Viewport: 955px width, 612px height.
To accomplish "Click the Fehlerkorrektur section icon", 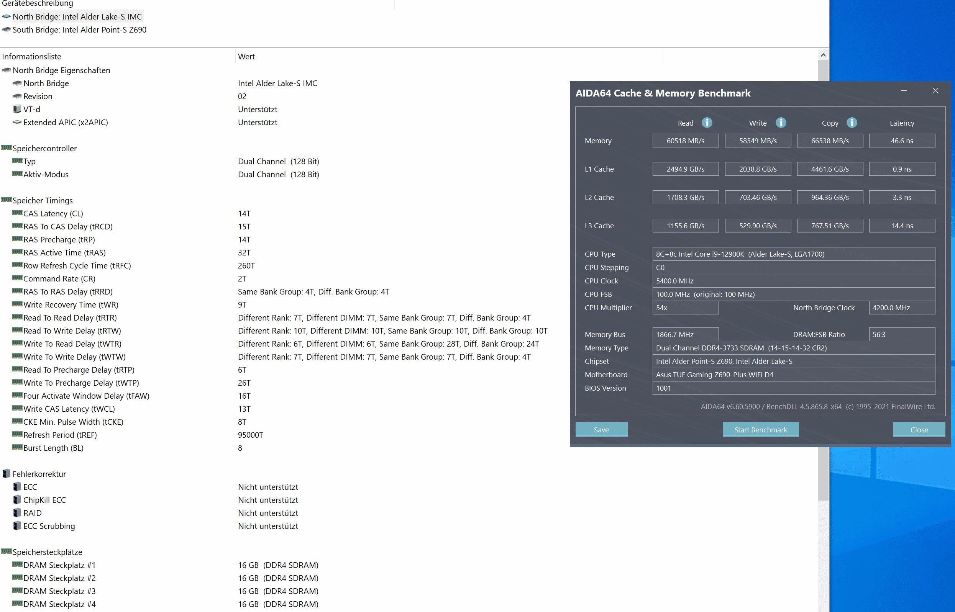I will [7, 474].
